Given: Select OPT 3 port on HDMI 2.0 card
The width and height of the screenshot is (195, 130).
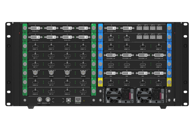Looking at the screenshot, I should 146,37.
